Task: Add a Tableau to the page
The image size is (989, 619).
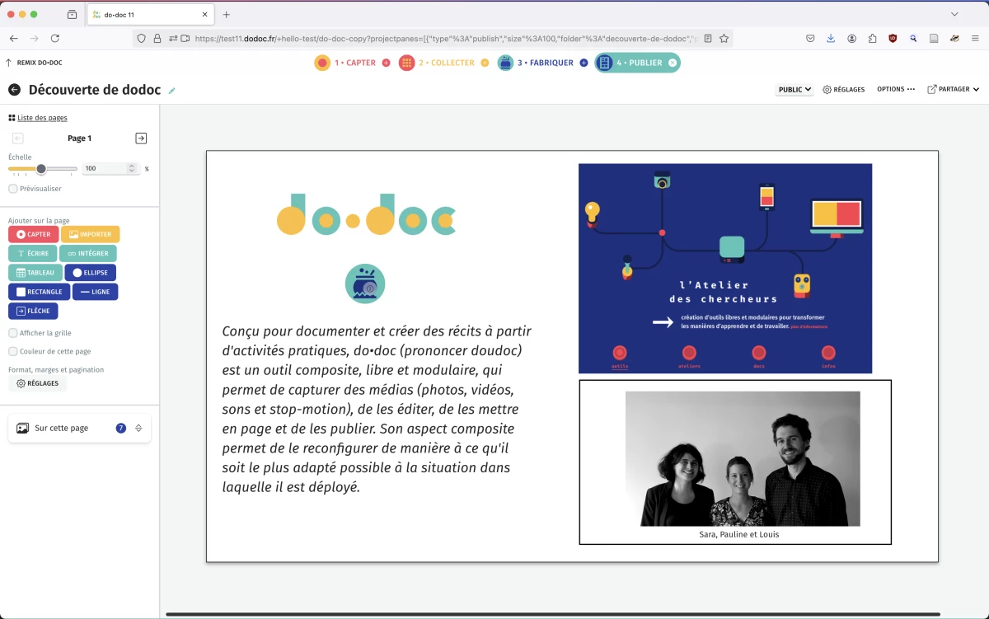Action: tap(35, 273)
